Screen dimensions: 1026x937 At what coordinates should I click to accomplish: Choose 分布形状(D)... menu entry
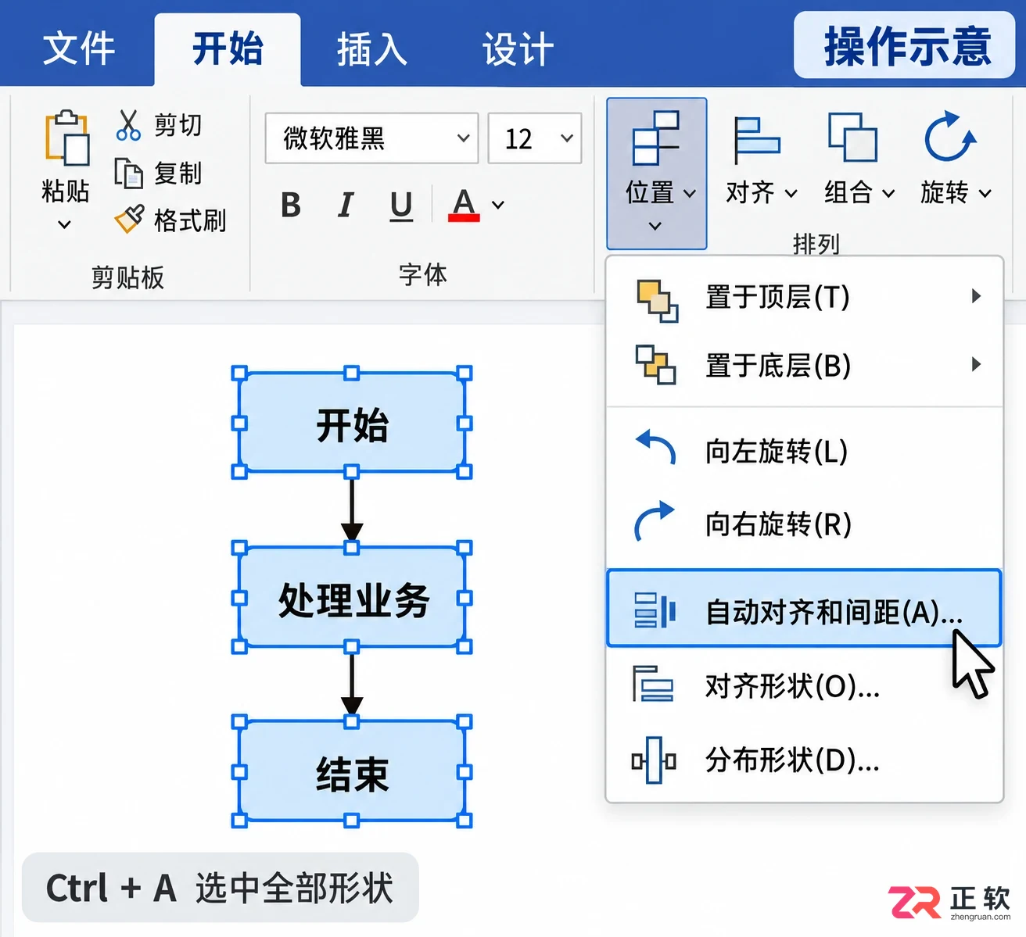804,759
